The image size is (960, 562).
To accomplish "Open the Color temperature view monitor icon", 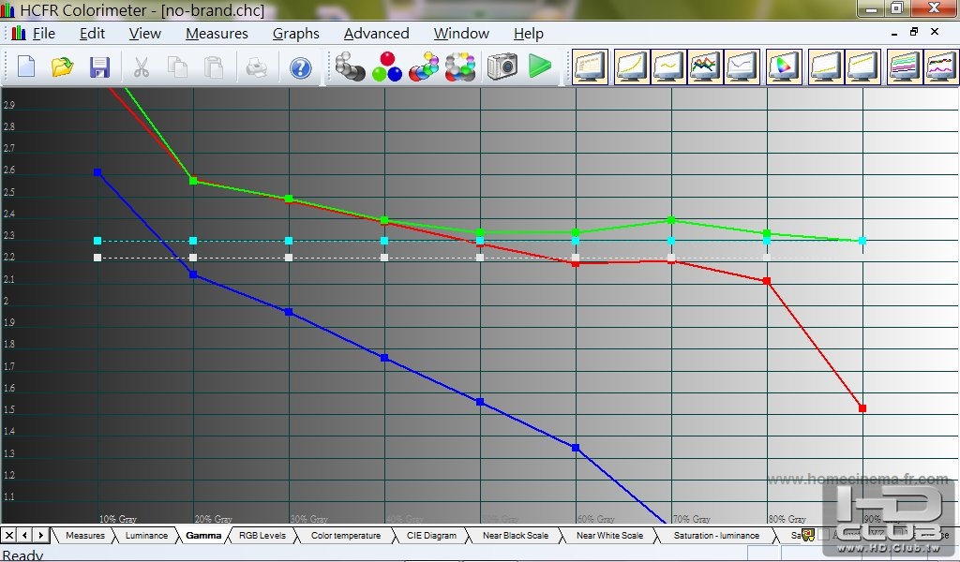I will [742, 67].
